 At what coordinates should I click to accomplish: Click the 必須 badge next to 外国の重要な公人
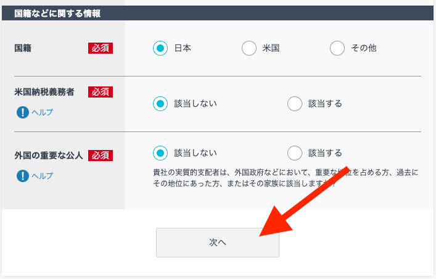coord(101,156)
